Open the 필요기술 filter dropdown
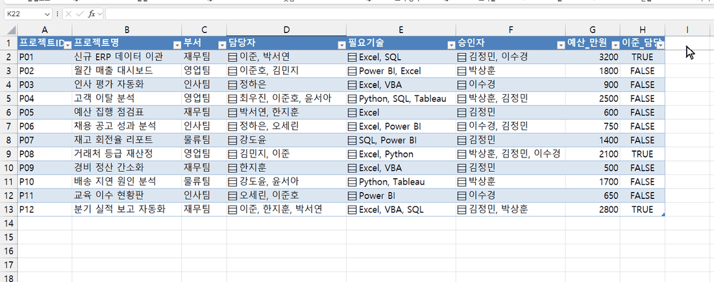Screen dimensions: 714x282 pos(451,45)
